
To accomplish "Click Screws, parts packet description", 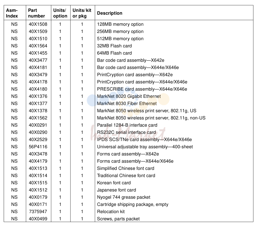I will (x=118, y=219).
